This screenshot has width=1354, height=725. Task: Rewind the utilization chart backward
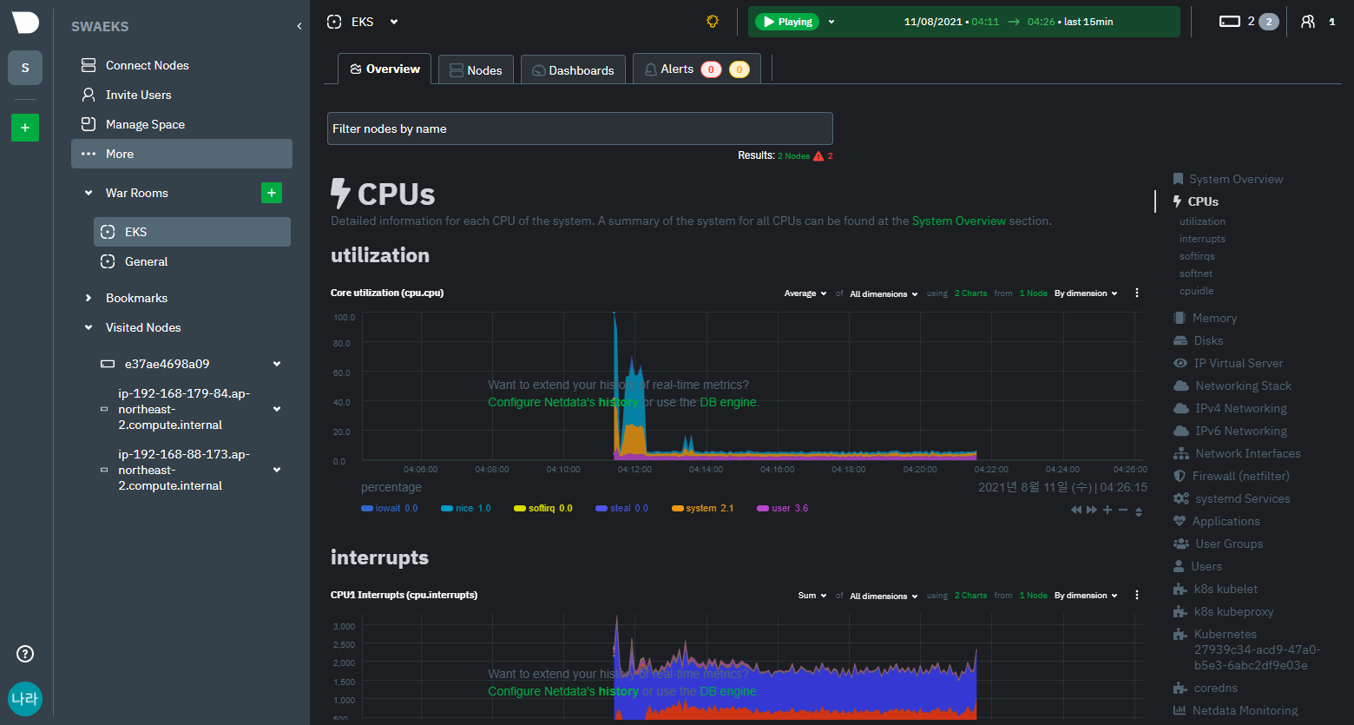tap(1076, 511)
